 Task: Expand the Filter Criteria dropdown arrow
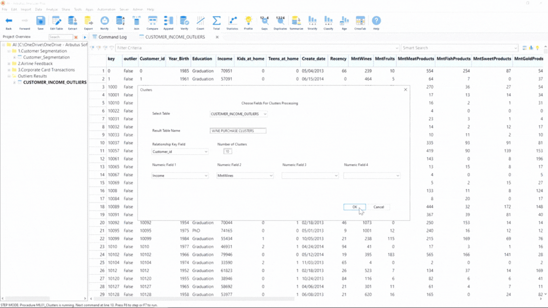[397, 48]
